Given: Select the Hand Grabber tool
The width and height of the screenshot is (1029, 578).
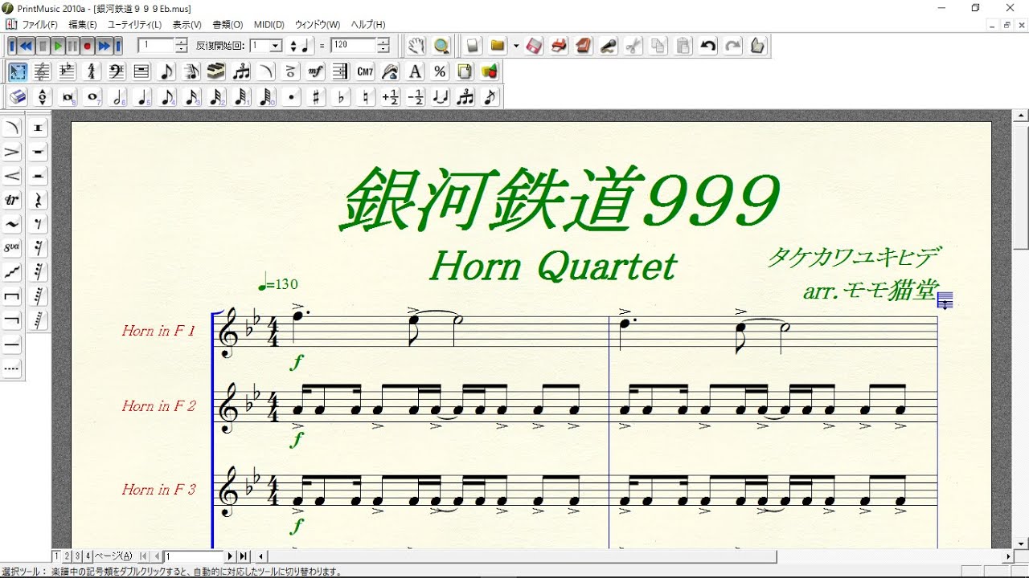Looking at the screenshot, I should pyautogui.click(x=416, y=46).
